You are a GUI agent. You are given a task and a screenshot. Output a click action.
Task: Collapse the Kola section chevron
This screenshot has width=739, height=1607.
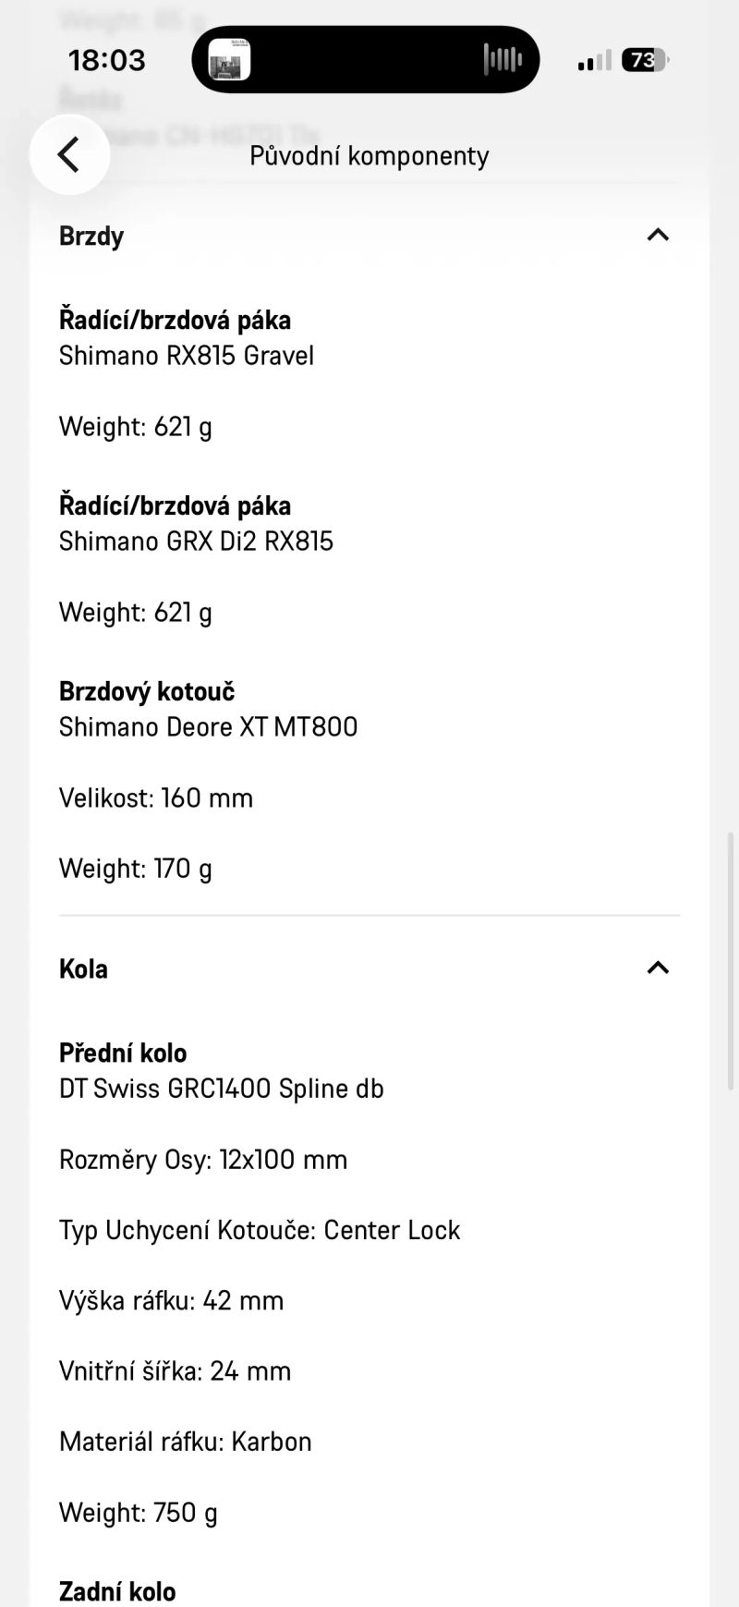click(x=658, y=968)
